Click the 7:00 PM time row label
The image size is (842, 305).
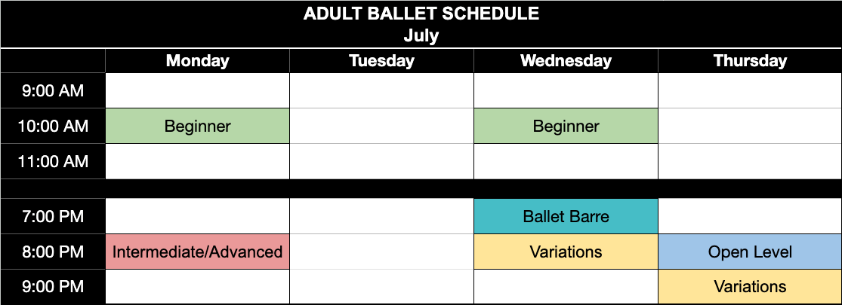click(53, 216)
